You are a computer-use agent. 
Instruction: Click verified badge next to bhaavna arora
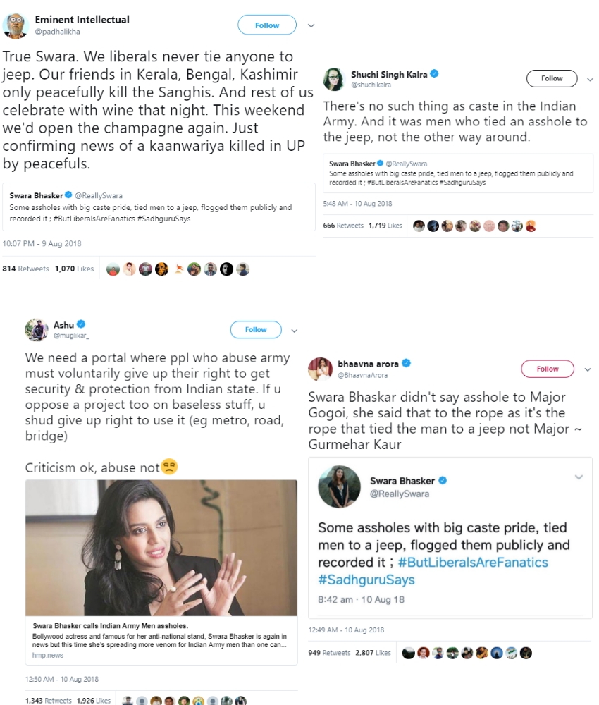tap(406, 363)
